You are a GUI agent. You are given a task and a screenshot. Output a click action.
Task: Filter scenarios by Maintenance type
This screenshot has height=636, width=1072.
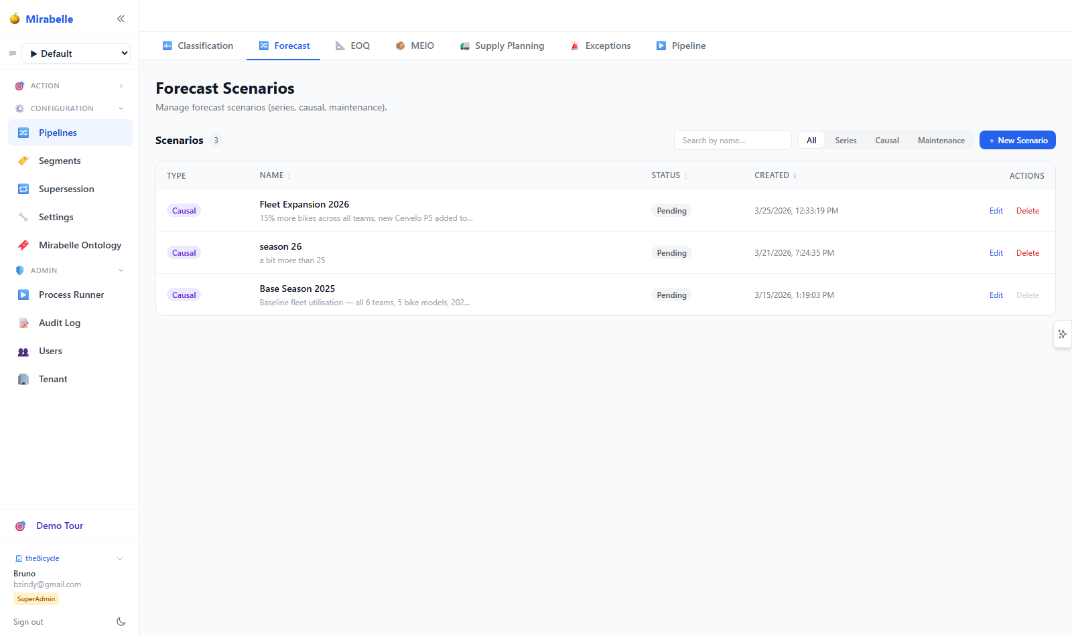click(x=941, y=141)
